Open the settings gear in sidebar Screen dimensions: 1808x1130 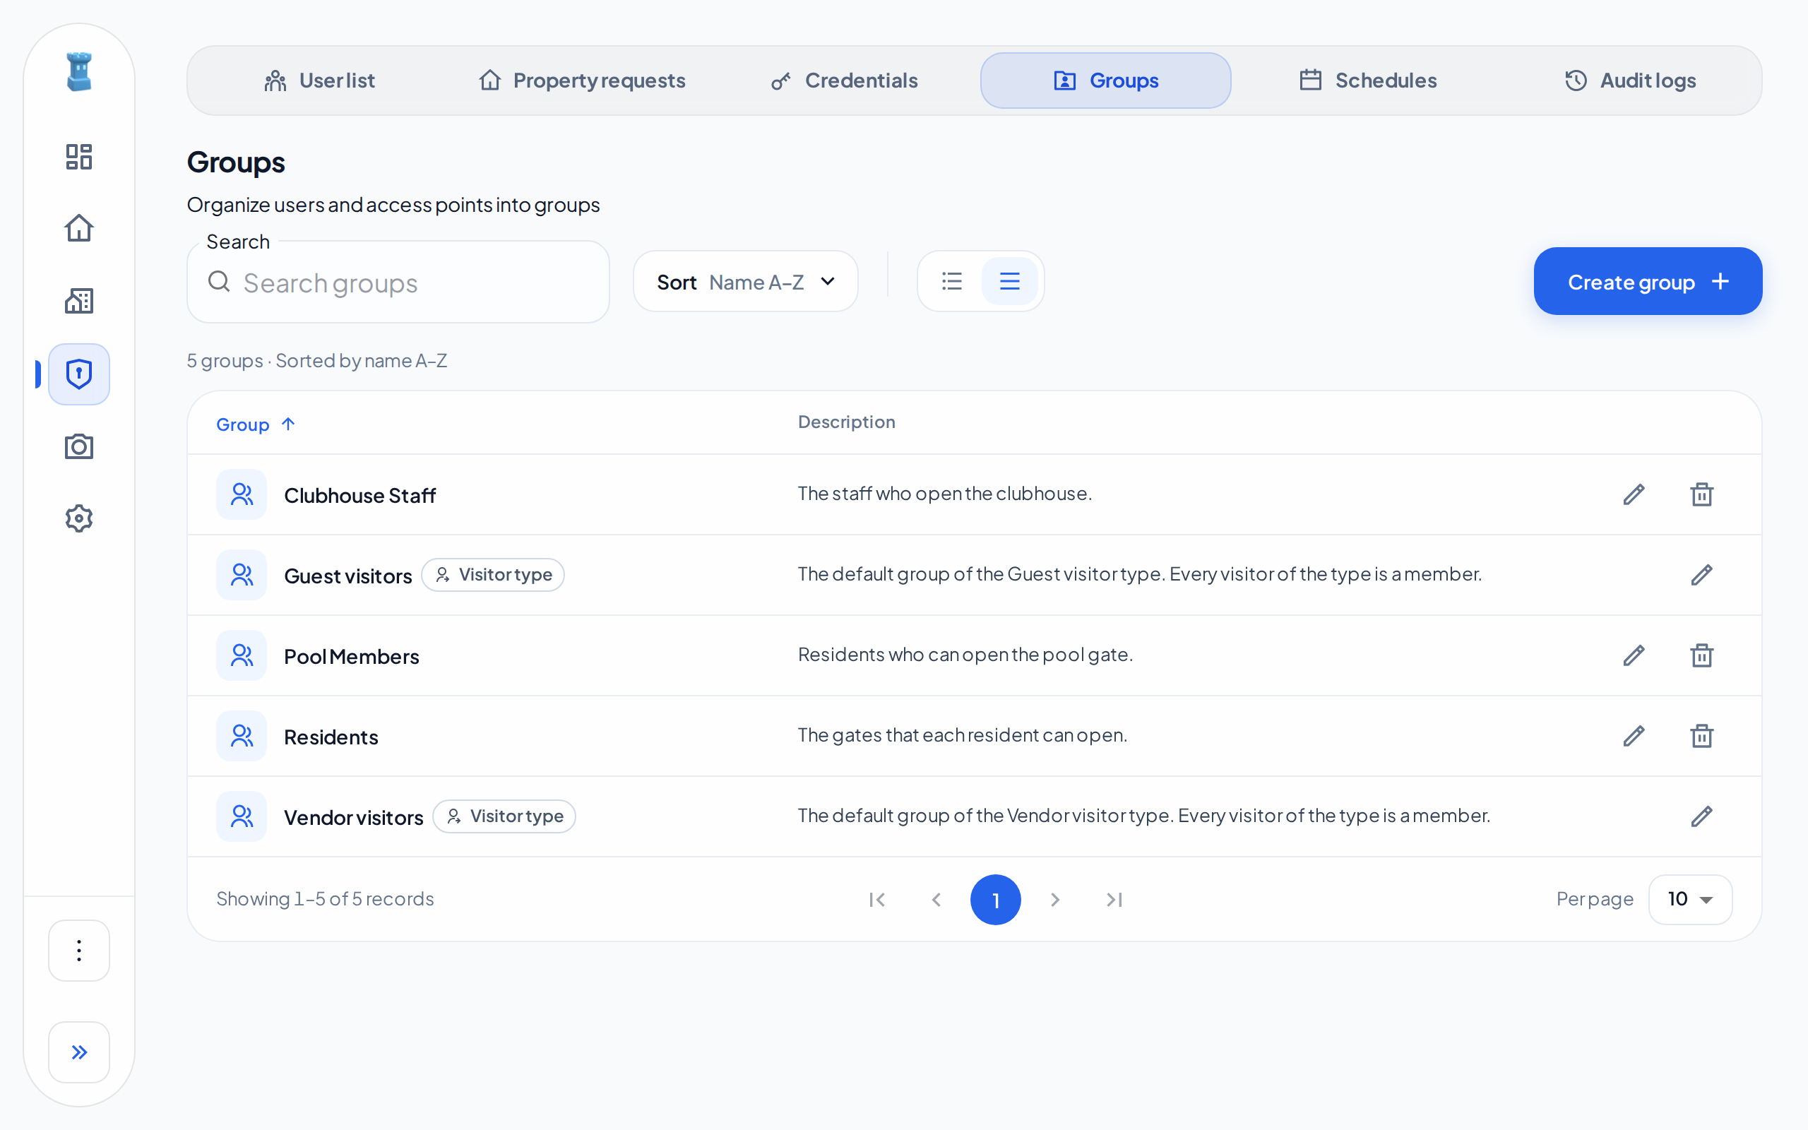[x=78, y=518]
